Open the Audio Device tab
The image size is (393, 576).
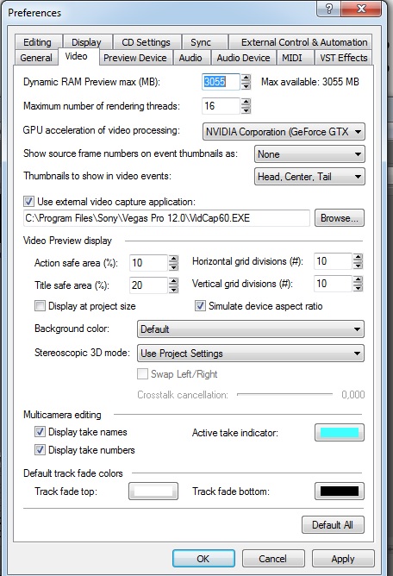[x=243, y=58]
